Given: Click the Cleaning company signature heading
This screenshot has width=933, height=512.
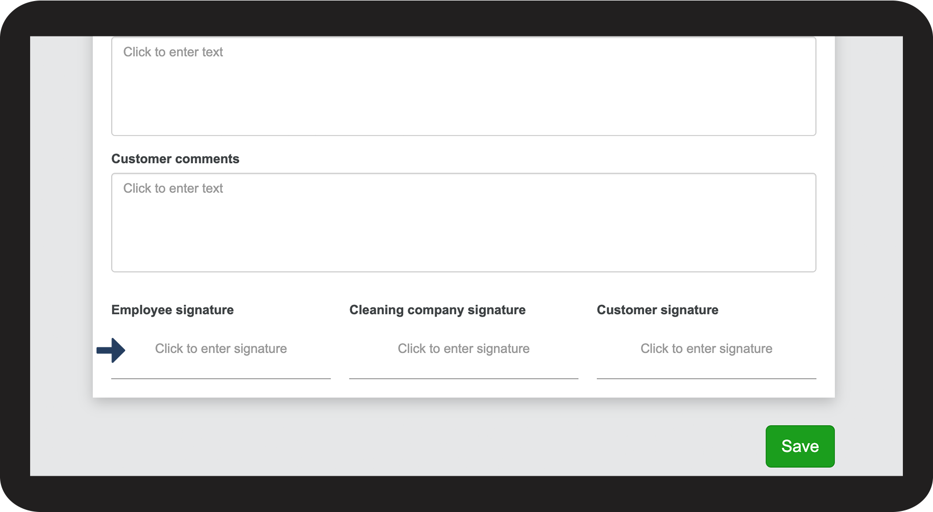Looking at the screenshot, I should (x=437, y=310).
